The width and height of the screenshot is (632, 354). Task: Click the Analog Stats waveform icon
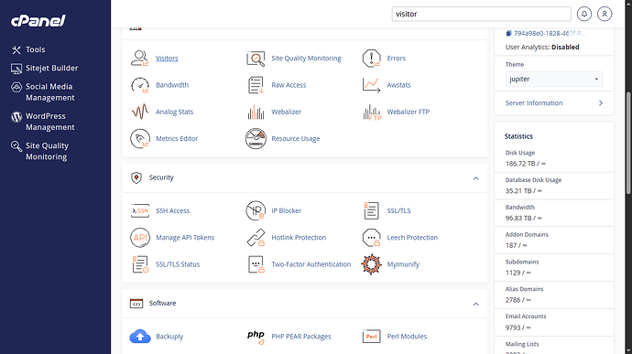pyautogui.click(x=140, y=112)
